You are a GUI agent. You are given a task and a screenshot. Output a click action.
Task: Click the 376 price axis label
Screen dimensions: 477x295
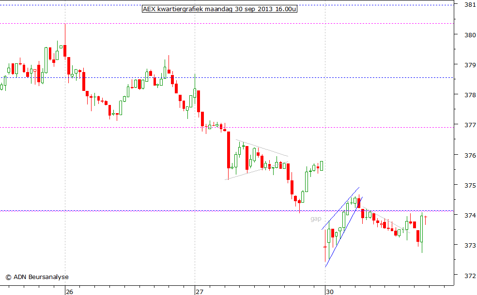[470, 155]
